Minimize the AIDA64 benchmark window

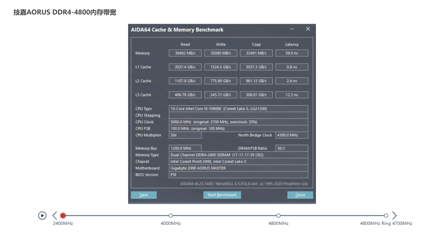click(292, 29)
